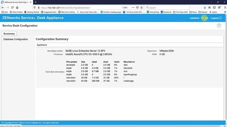Click the devtmpfs file system entry
The height and width of the screenshot is (127, 227).
point(71,65)
